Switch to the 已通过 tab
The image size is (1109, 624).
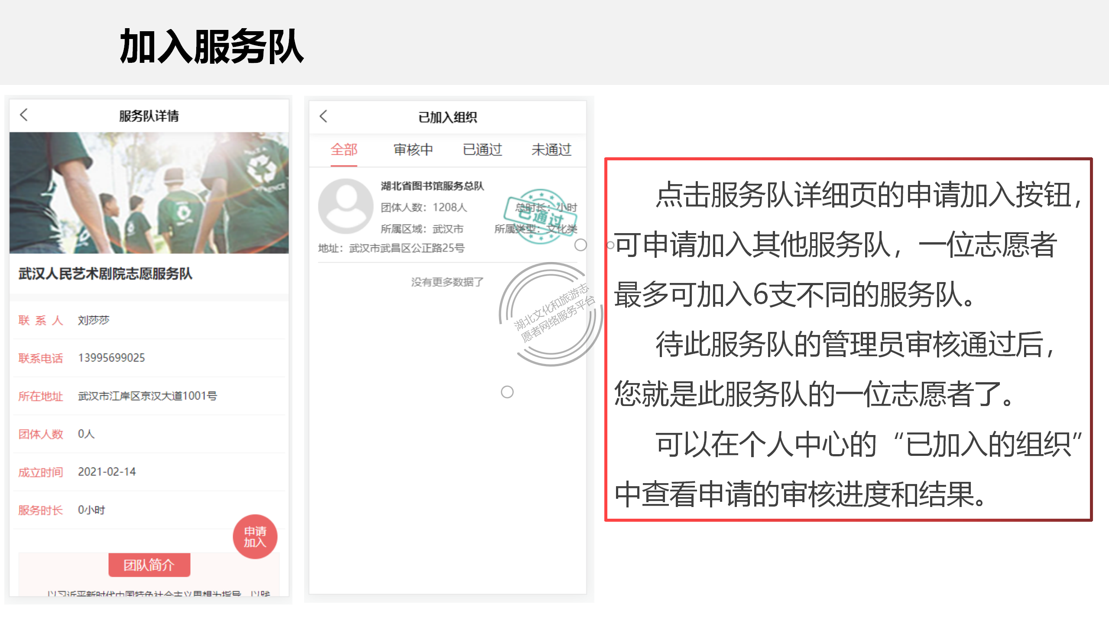(482, 150)
